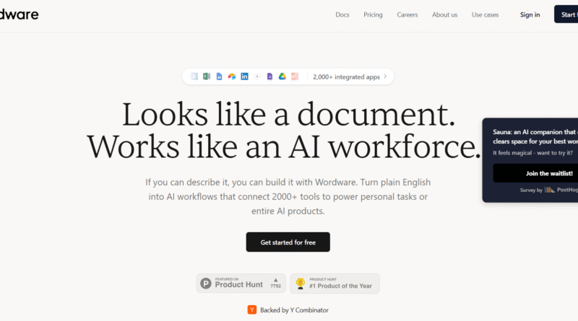The image size is (578, 321).
Task: Click the Sign in link
Action: click(x=530, y=14)
